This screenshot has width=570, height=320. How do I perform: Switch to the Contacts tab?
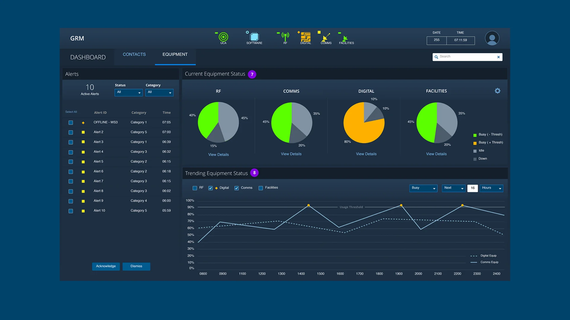(x=134, y=55)
